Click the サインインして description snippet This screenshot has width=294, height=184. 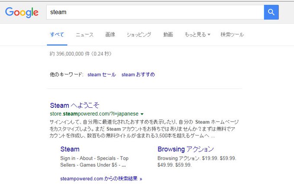(144, 129)
